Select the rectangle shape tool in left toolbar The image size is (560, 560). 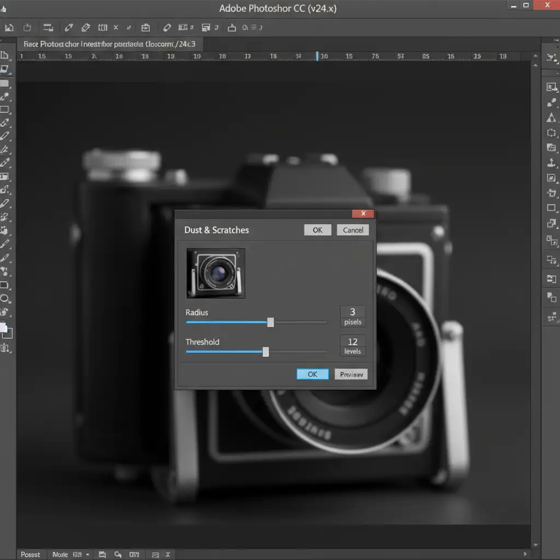pos(4,285)
